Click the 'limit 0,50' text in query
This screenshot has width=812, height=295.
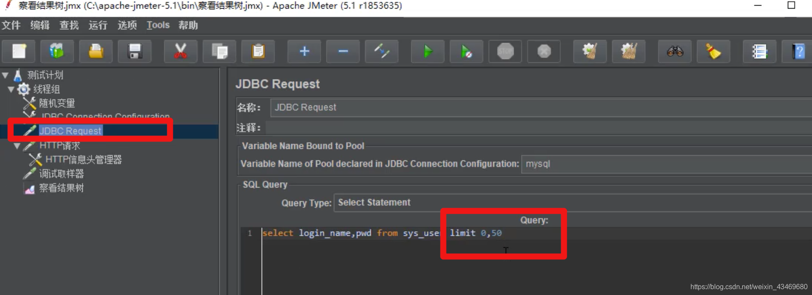click(x=476, y=233)
